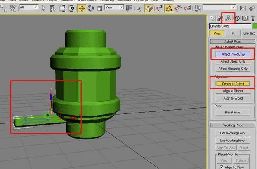Activate the Select and Rotate tool
257x169 pixels.
[90, 8]
